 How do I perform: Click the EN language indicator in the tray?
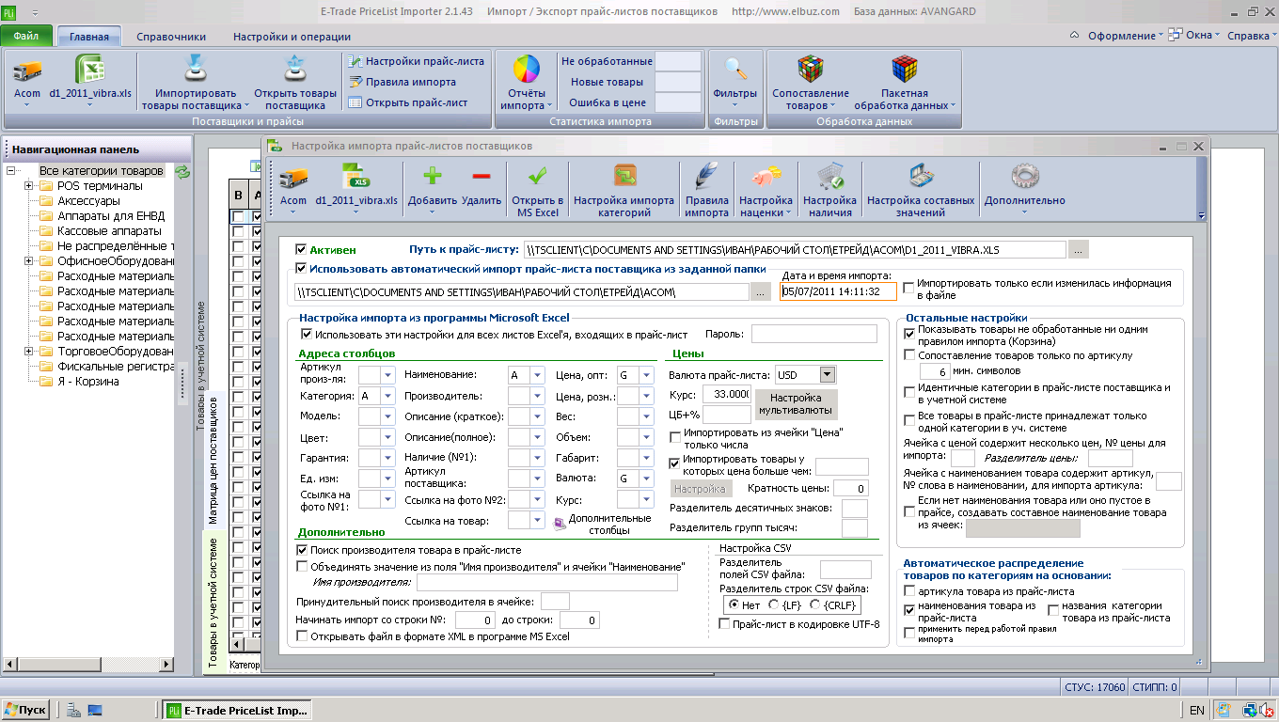(x=1196, y=711)
